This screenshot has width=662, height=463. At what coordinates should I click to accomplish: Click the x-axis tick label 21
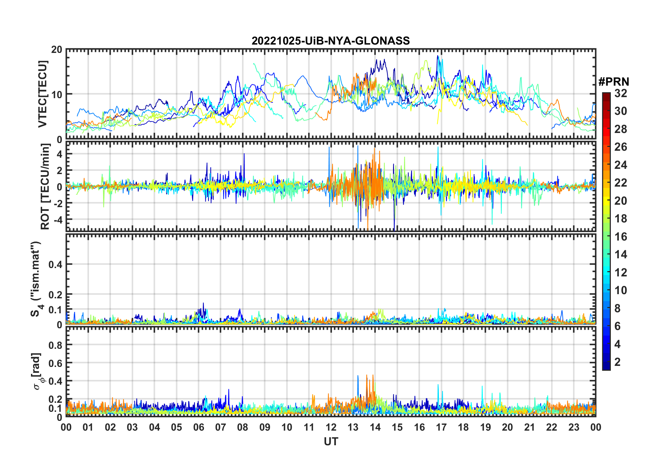tap(529, 427)
